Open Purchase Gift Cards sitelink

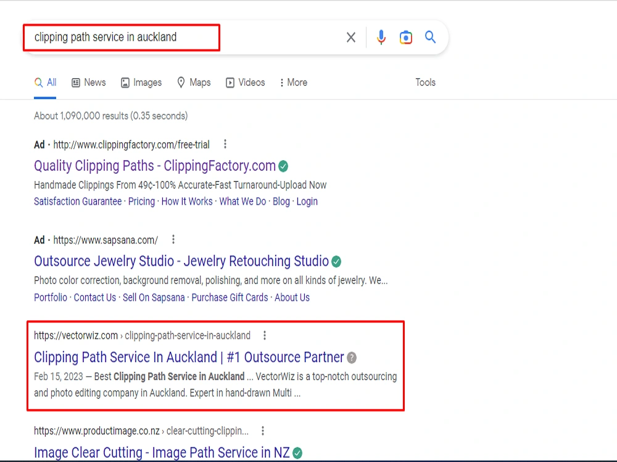coord(230,298)
